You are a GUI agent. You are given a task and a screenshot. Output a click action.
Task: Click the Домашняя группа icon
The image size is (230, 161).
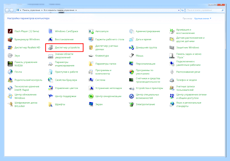pyautogui.click(x=131, y=48)
